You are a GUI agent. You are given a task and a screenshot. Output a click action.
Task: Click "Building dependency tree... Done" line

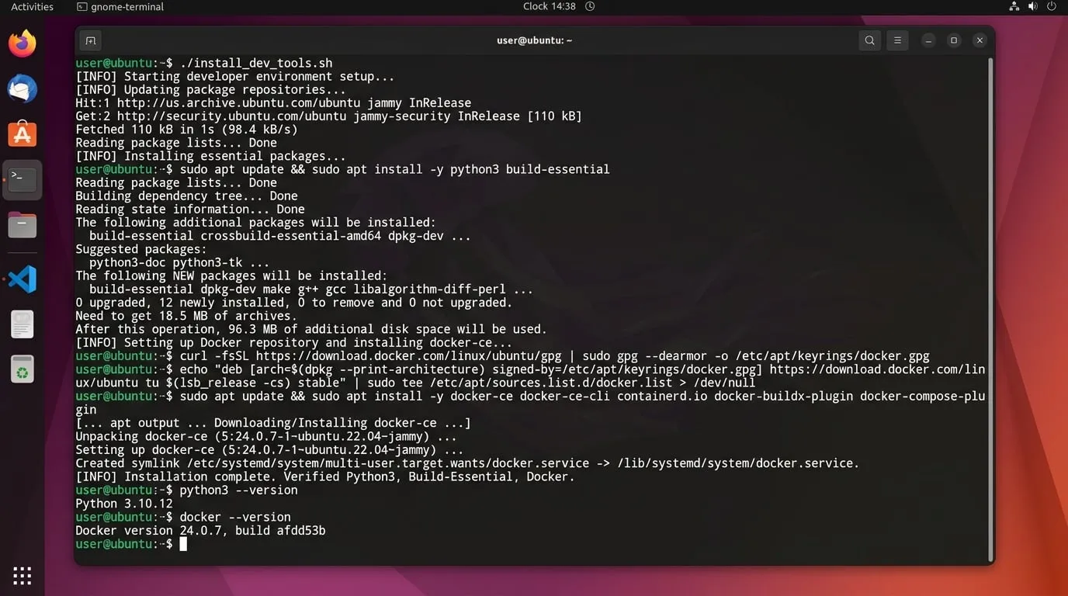(x=186, y=196)
